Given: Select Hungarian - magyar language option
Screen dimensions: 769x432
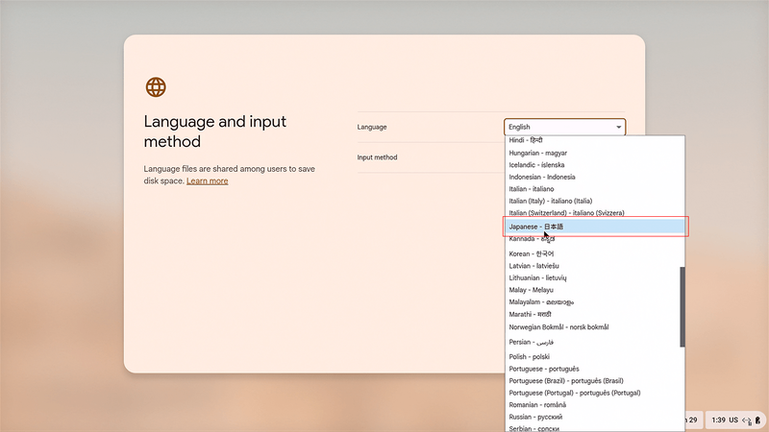Looking at the screenshot, I should (x=594, y=153).
